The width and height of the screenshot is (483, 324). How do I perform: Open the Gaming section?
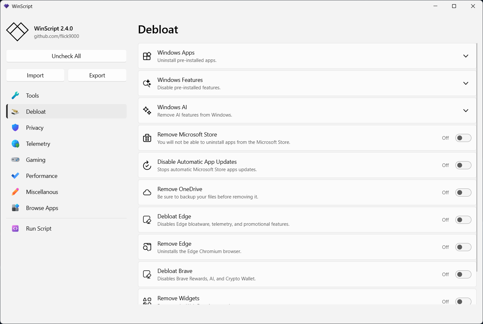pos(36,160)
